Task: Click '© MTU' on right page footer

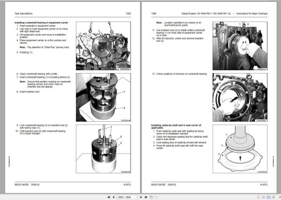Action: tap(264, 185)
